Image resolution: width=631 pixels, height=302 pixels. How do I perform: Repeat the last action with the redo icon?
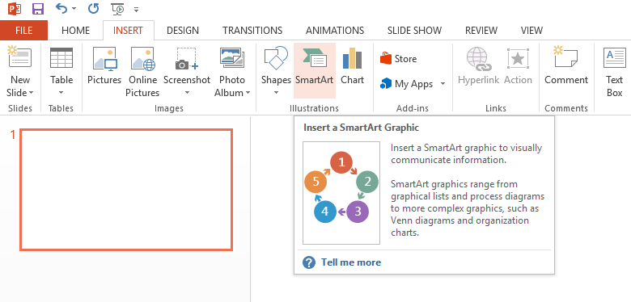(93, 8)
